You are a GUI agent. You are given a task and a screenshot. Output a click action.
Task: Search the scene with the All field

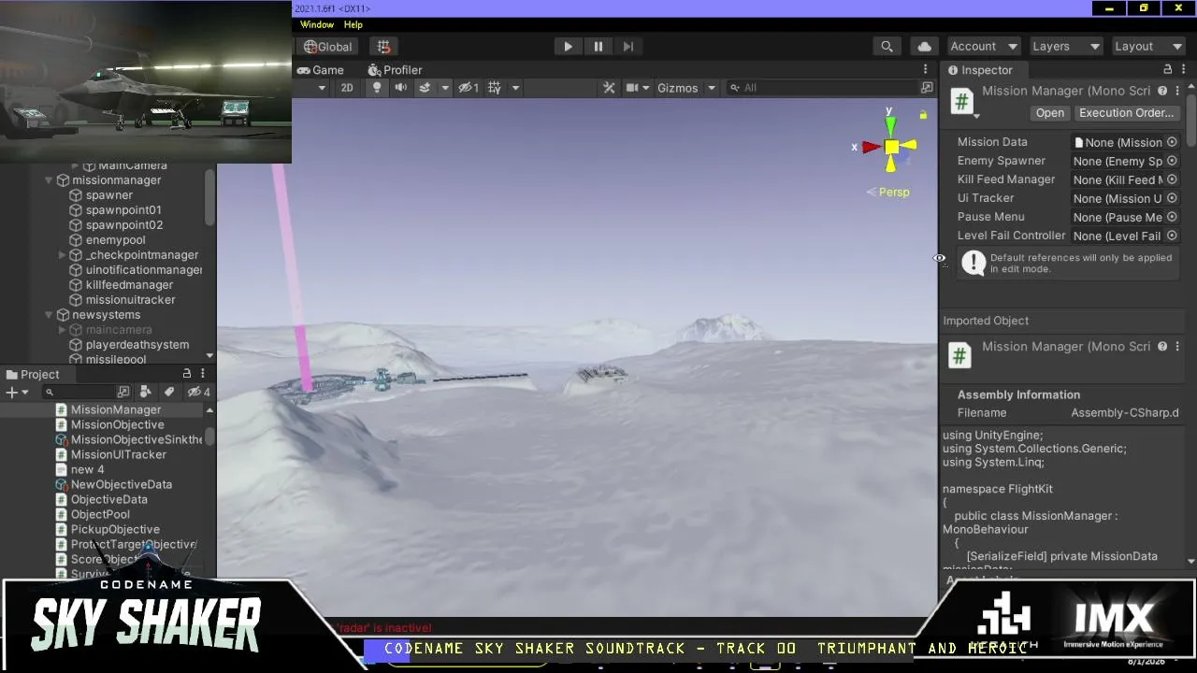[823, 88]
